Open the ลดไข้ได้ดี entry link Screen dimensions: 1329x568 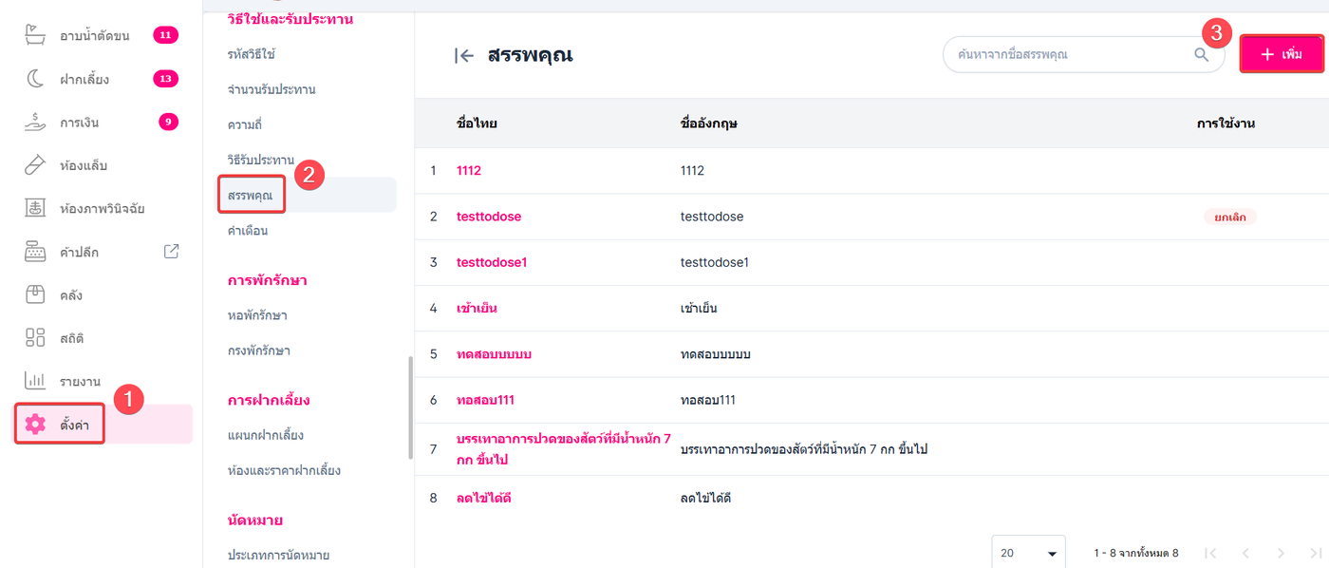491,499
